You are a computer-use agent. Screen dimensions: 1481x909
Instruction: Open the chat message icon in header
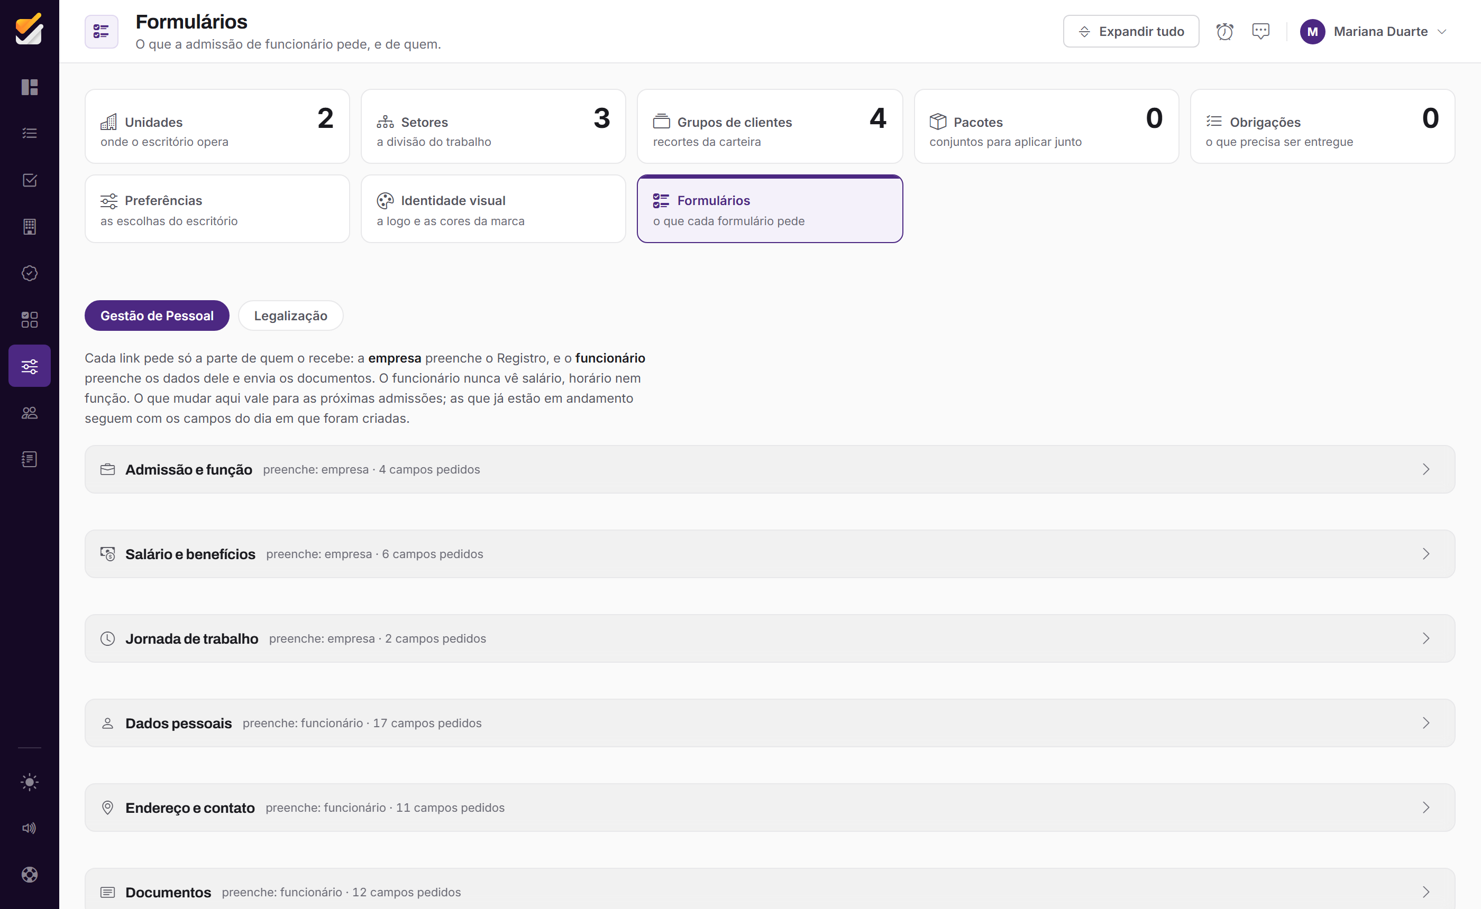1260,31
